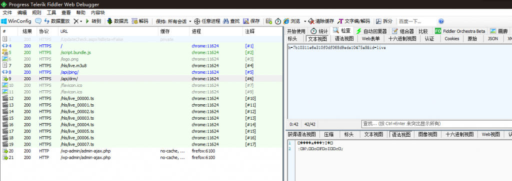Open the 编辑 menu
Screen dimensions: 512x181
[22, 12]
